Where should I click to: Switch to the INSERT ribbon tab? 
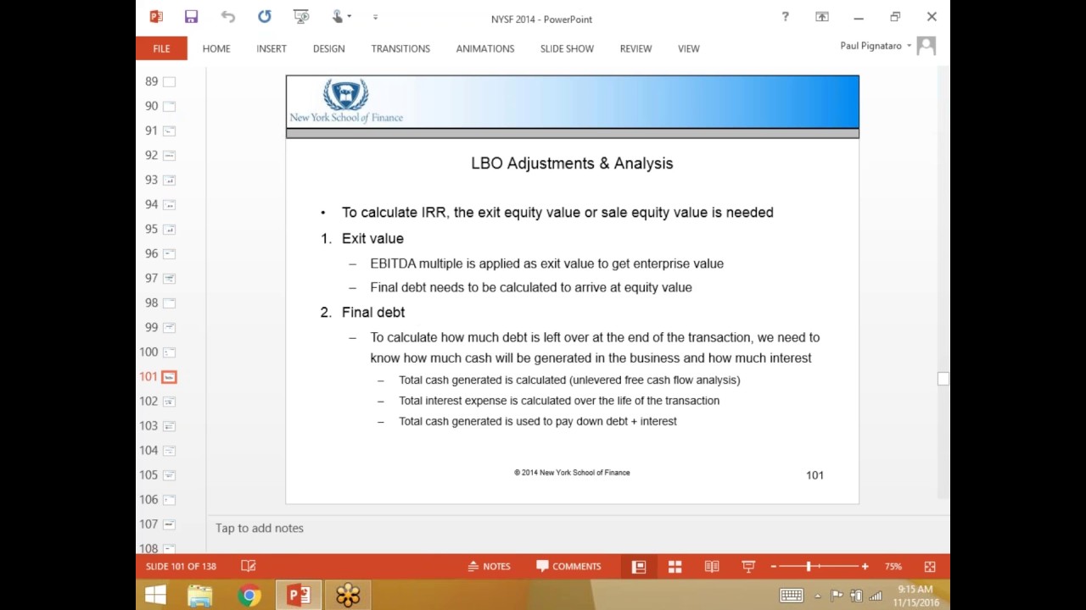(271, 48)
